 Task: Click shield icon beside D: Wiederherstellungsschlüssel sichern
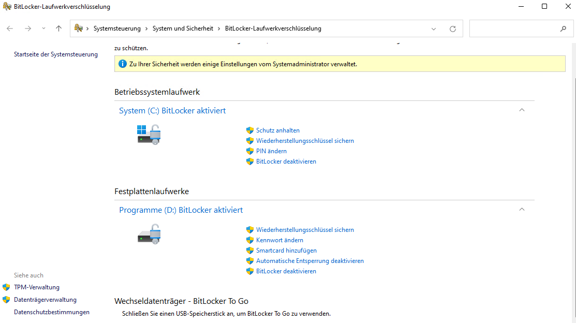coord(250,230)
